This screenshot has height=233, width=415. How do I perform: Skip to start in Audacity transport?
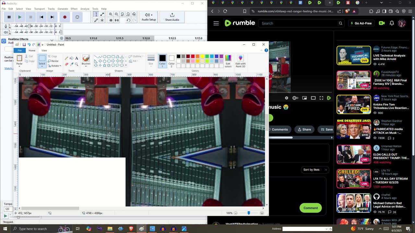pyautogui.click(x=41, y=17)
